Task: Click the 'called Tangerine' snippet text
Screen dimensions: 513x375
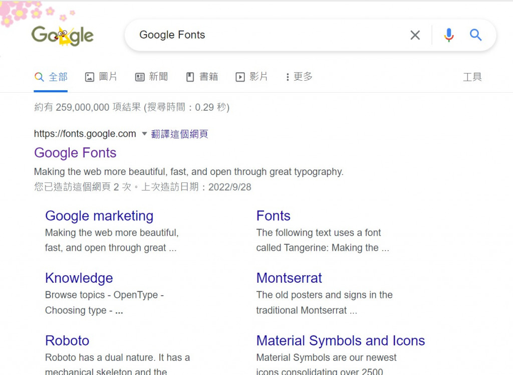Action: [x=323, y=248]
